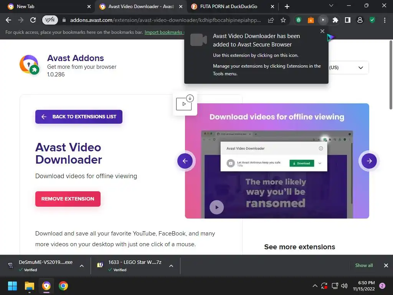Open the language (US) dropdown
The width and height of the screenshot is (393, 295).
(348, 68)
